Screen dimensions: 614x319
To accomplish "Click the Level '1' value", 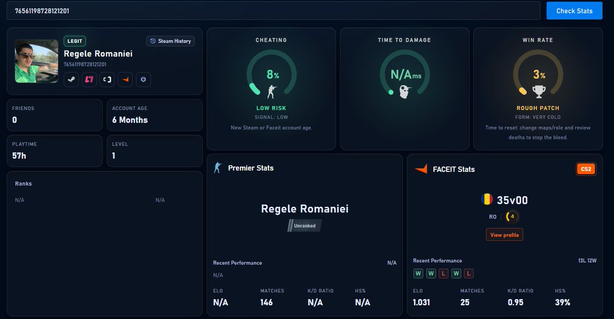I will pyautogui.click(x=114, y=156).
